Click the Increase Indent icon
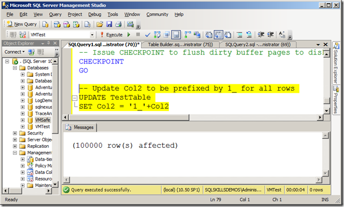The width and height of the screenshot is (344, 207). pyautogui.click(x=270, y=35)
